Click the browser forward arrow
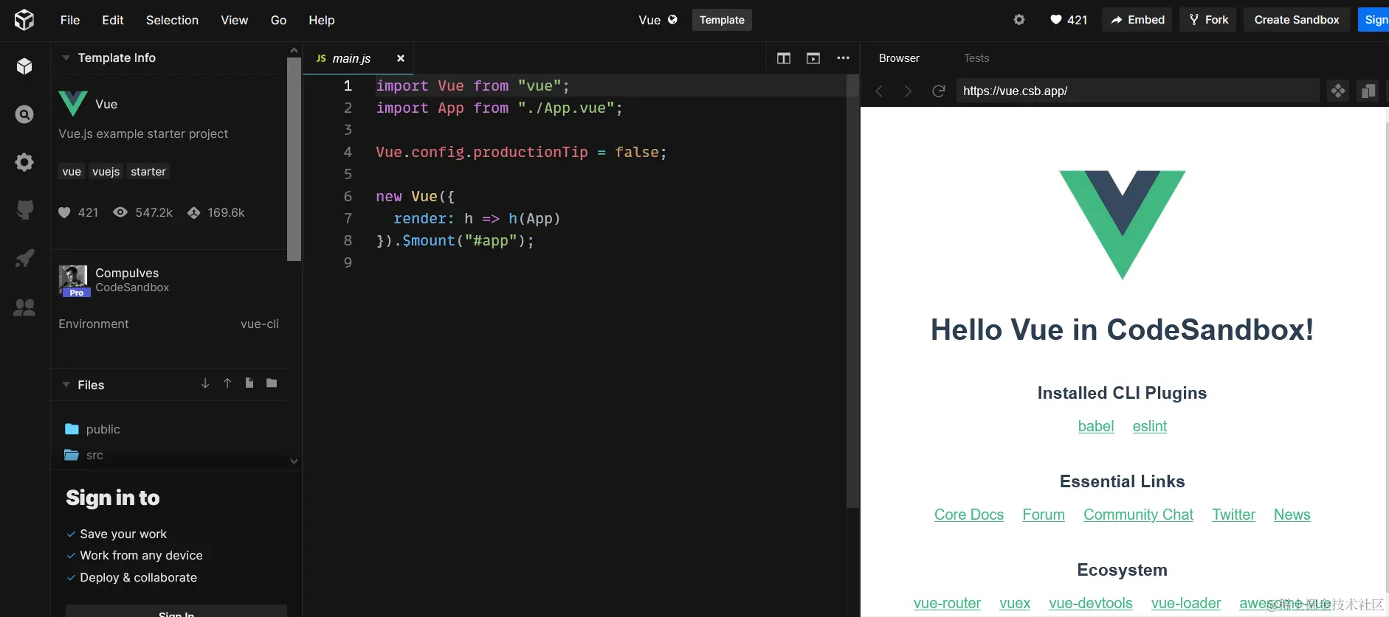1389x617 pixels. (x=908, y=91)
